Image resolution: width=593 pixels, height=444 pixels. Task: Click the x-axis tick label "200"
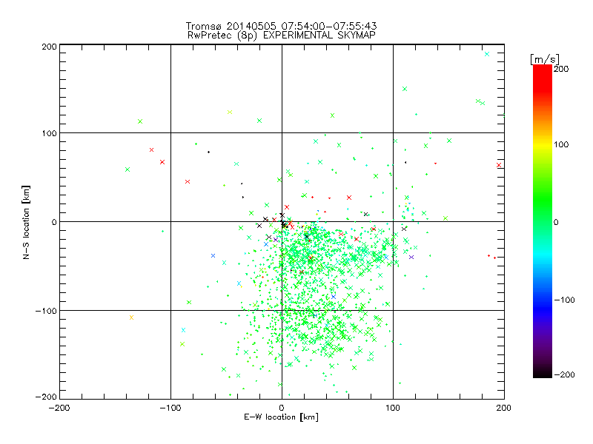pyautogui.click(x=504, y=408)
